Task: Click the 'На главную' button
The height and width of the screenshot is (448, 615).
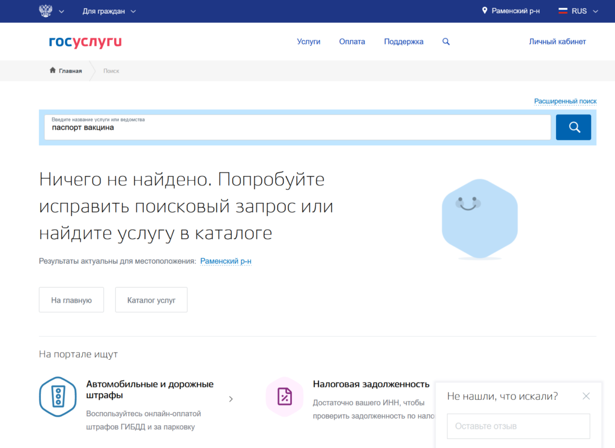Action: click(x=71, y=300)
